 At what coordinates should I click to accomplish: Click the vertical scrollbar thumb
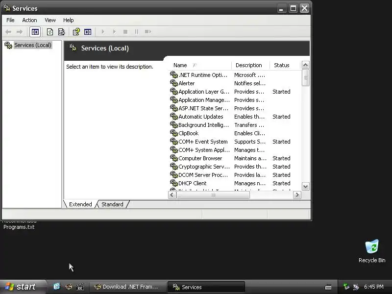pos(305,78)
